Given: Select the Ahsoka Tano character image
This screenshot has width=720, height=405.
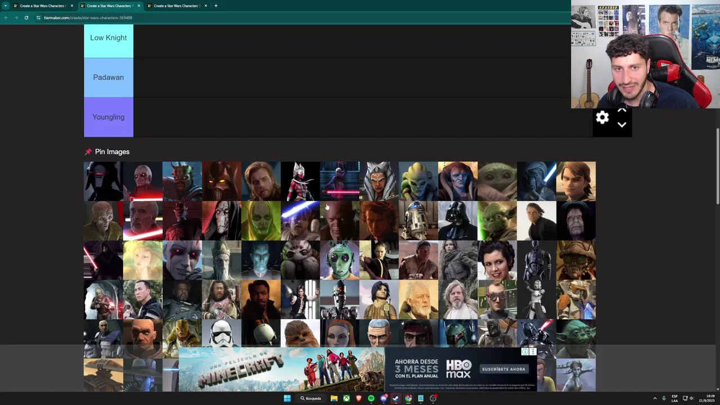Looking at the screenshot, I should 379,181.
